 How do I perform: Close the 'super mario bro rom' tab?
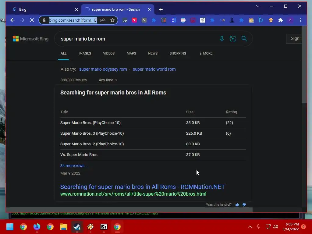[149, 9]
